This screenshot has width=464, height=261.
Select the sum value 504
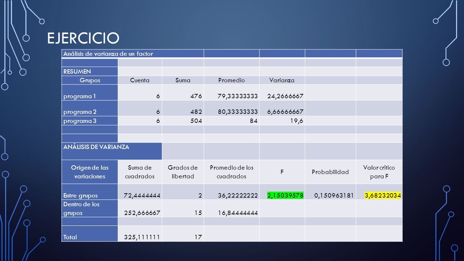[196, 121]
